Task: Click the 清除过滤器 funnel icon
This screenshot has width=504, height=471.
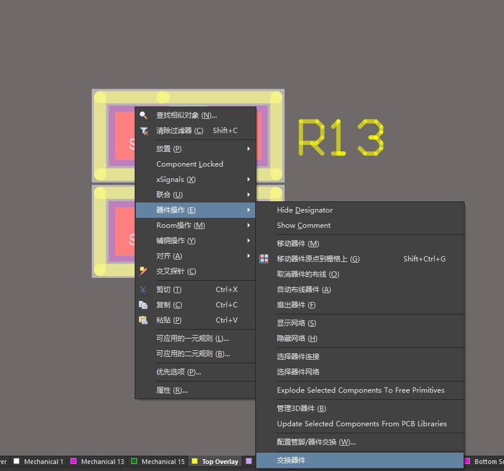Action: click(143, 131)
